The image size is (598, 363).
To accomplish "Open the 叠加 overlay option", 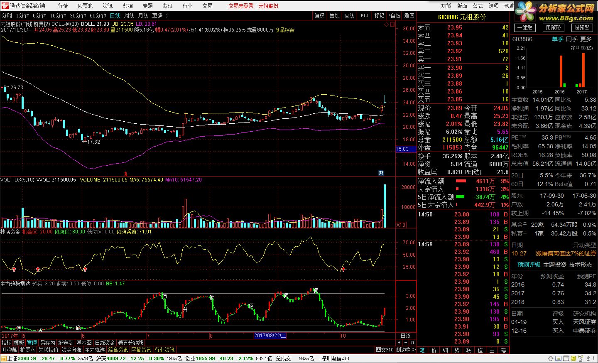I will pos(334,15).
